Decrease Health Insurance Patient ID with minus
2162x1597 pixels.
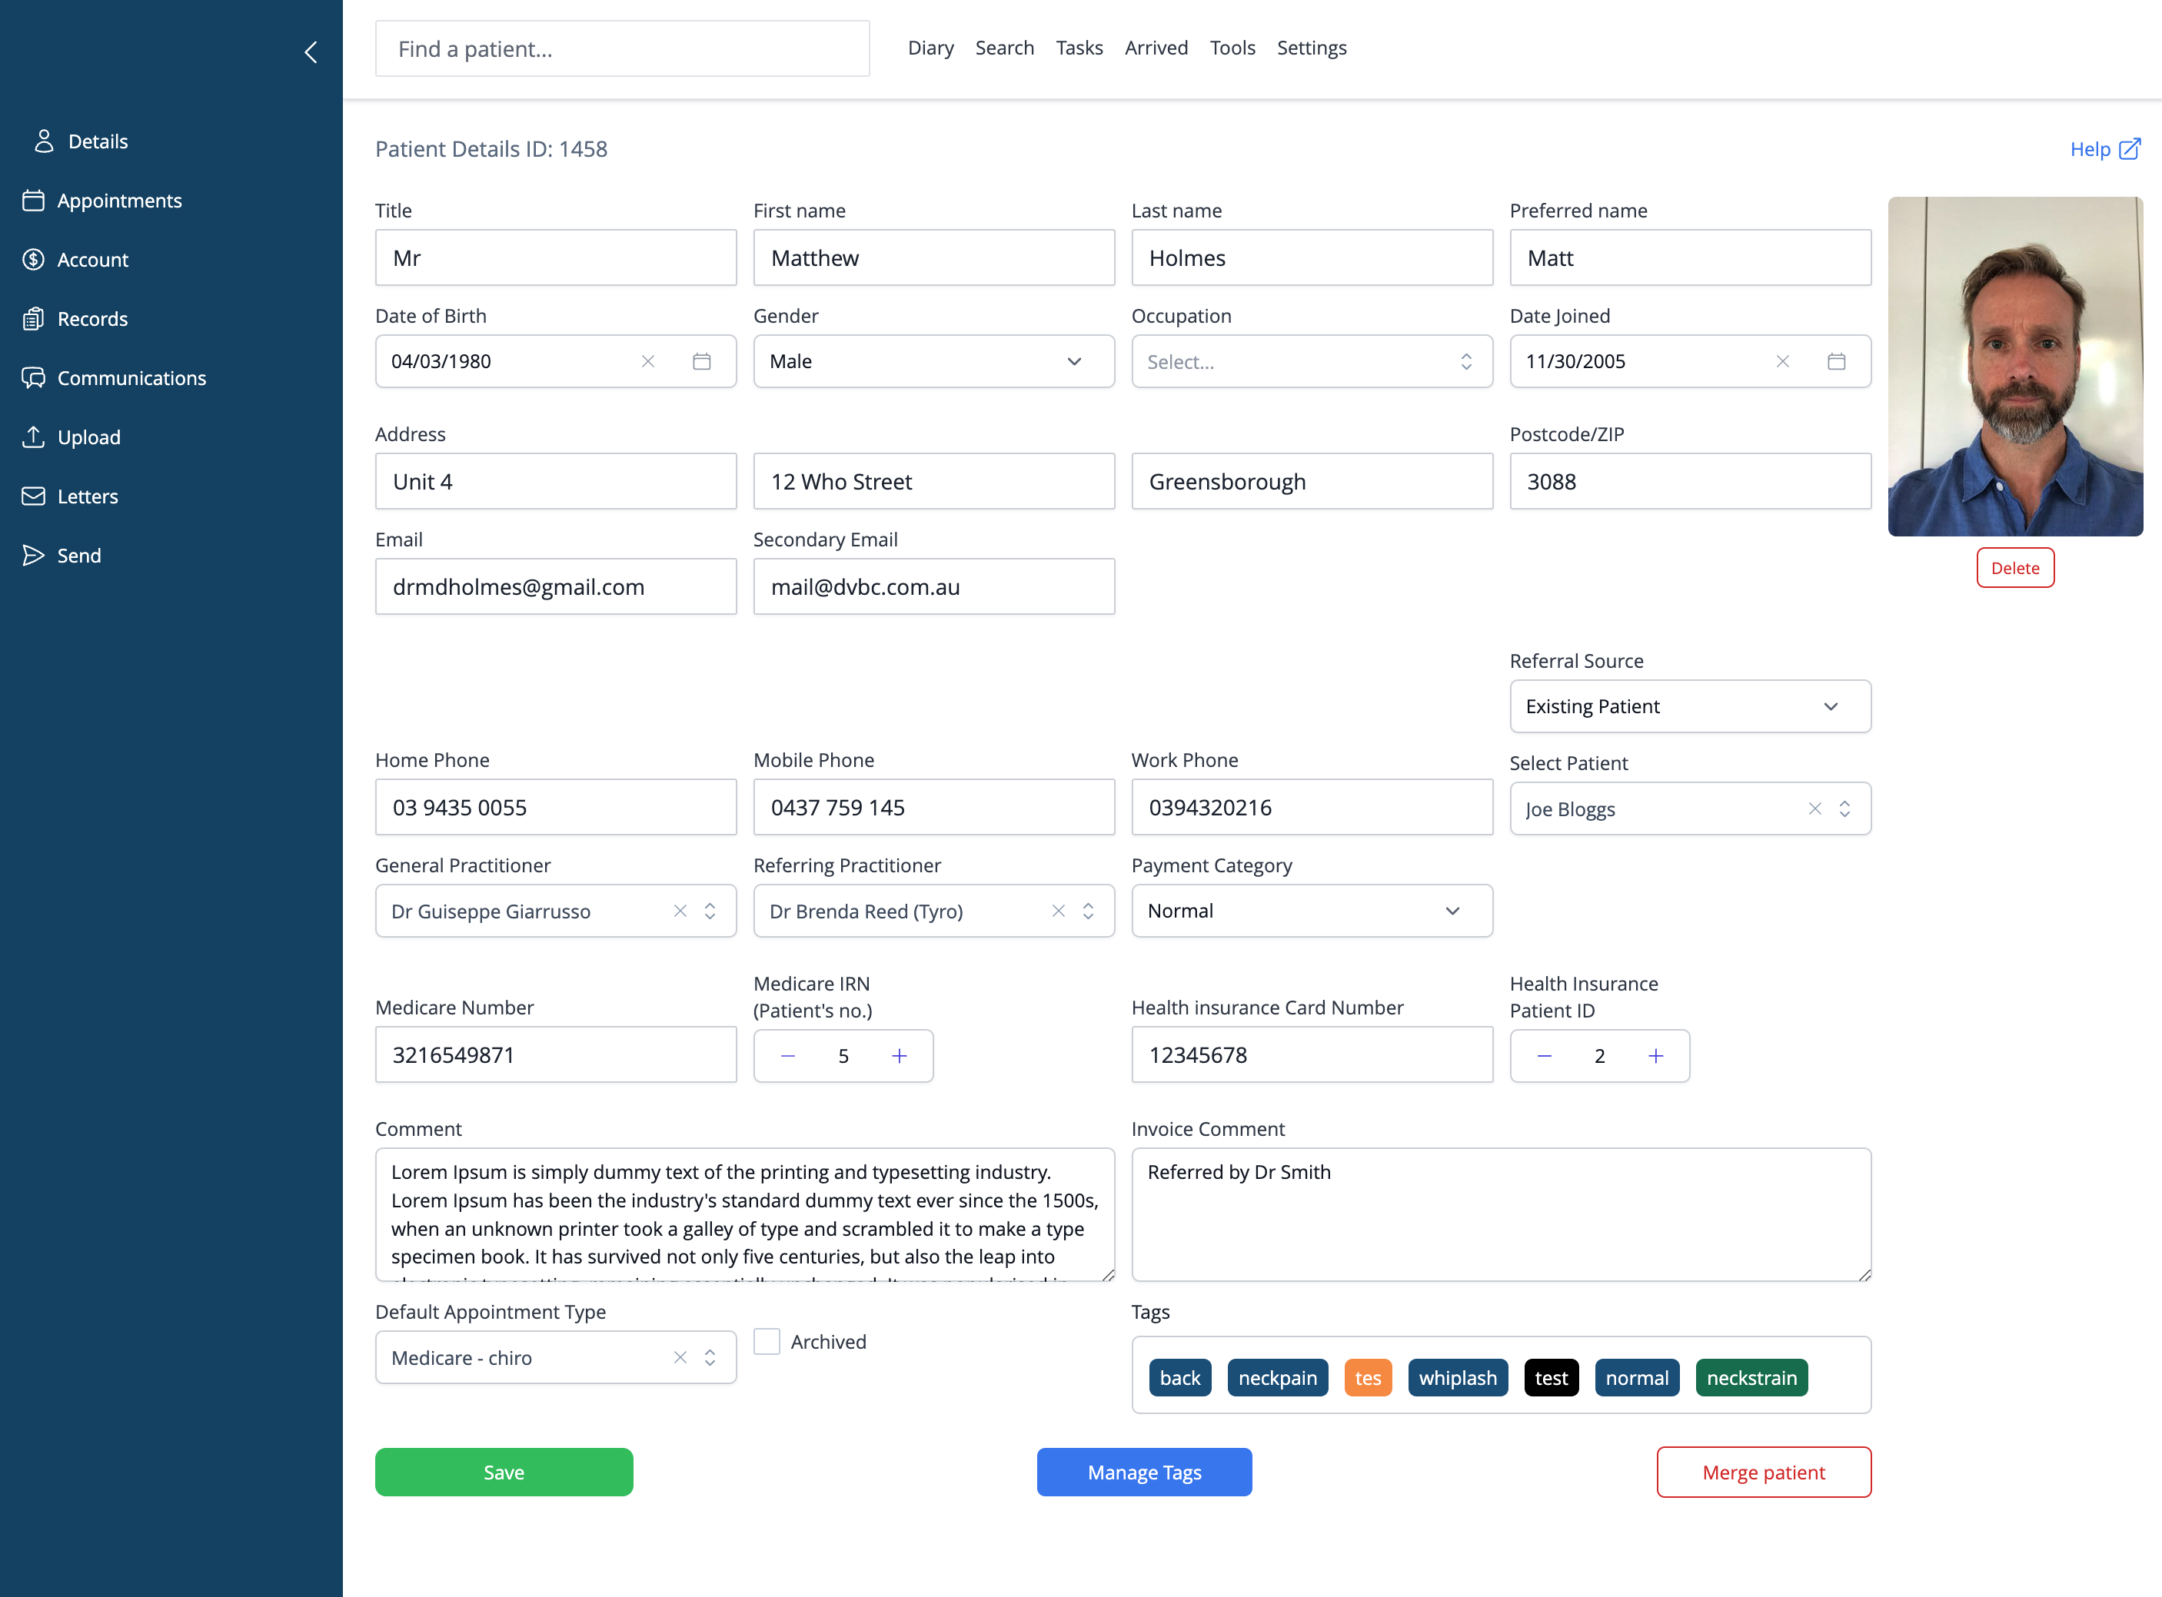tap(1544, 1056)
